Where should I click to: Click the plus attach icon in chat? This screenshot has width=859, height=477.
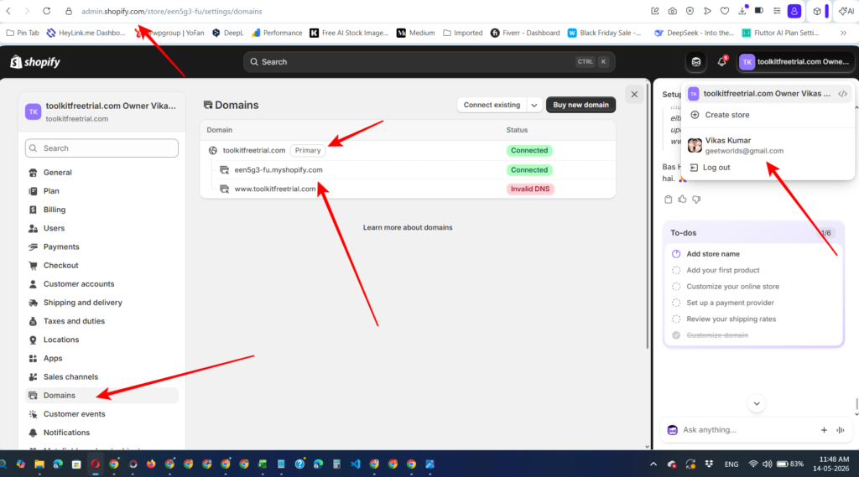coord(824,430)
